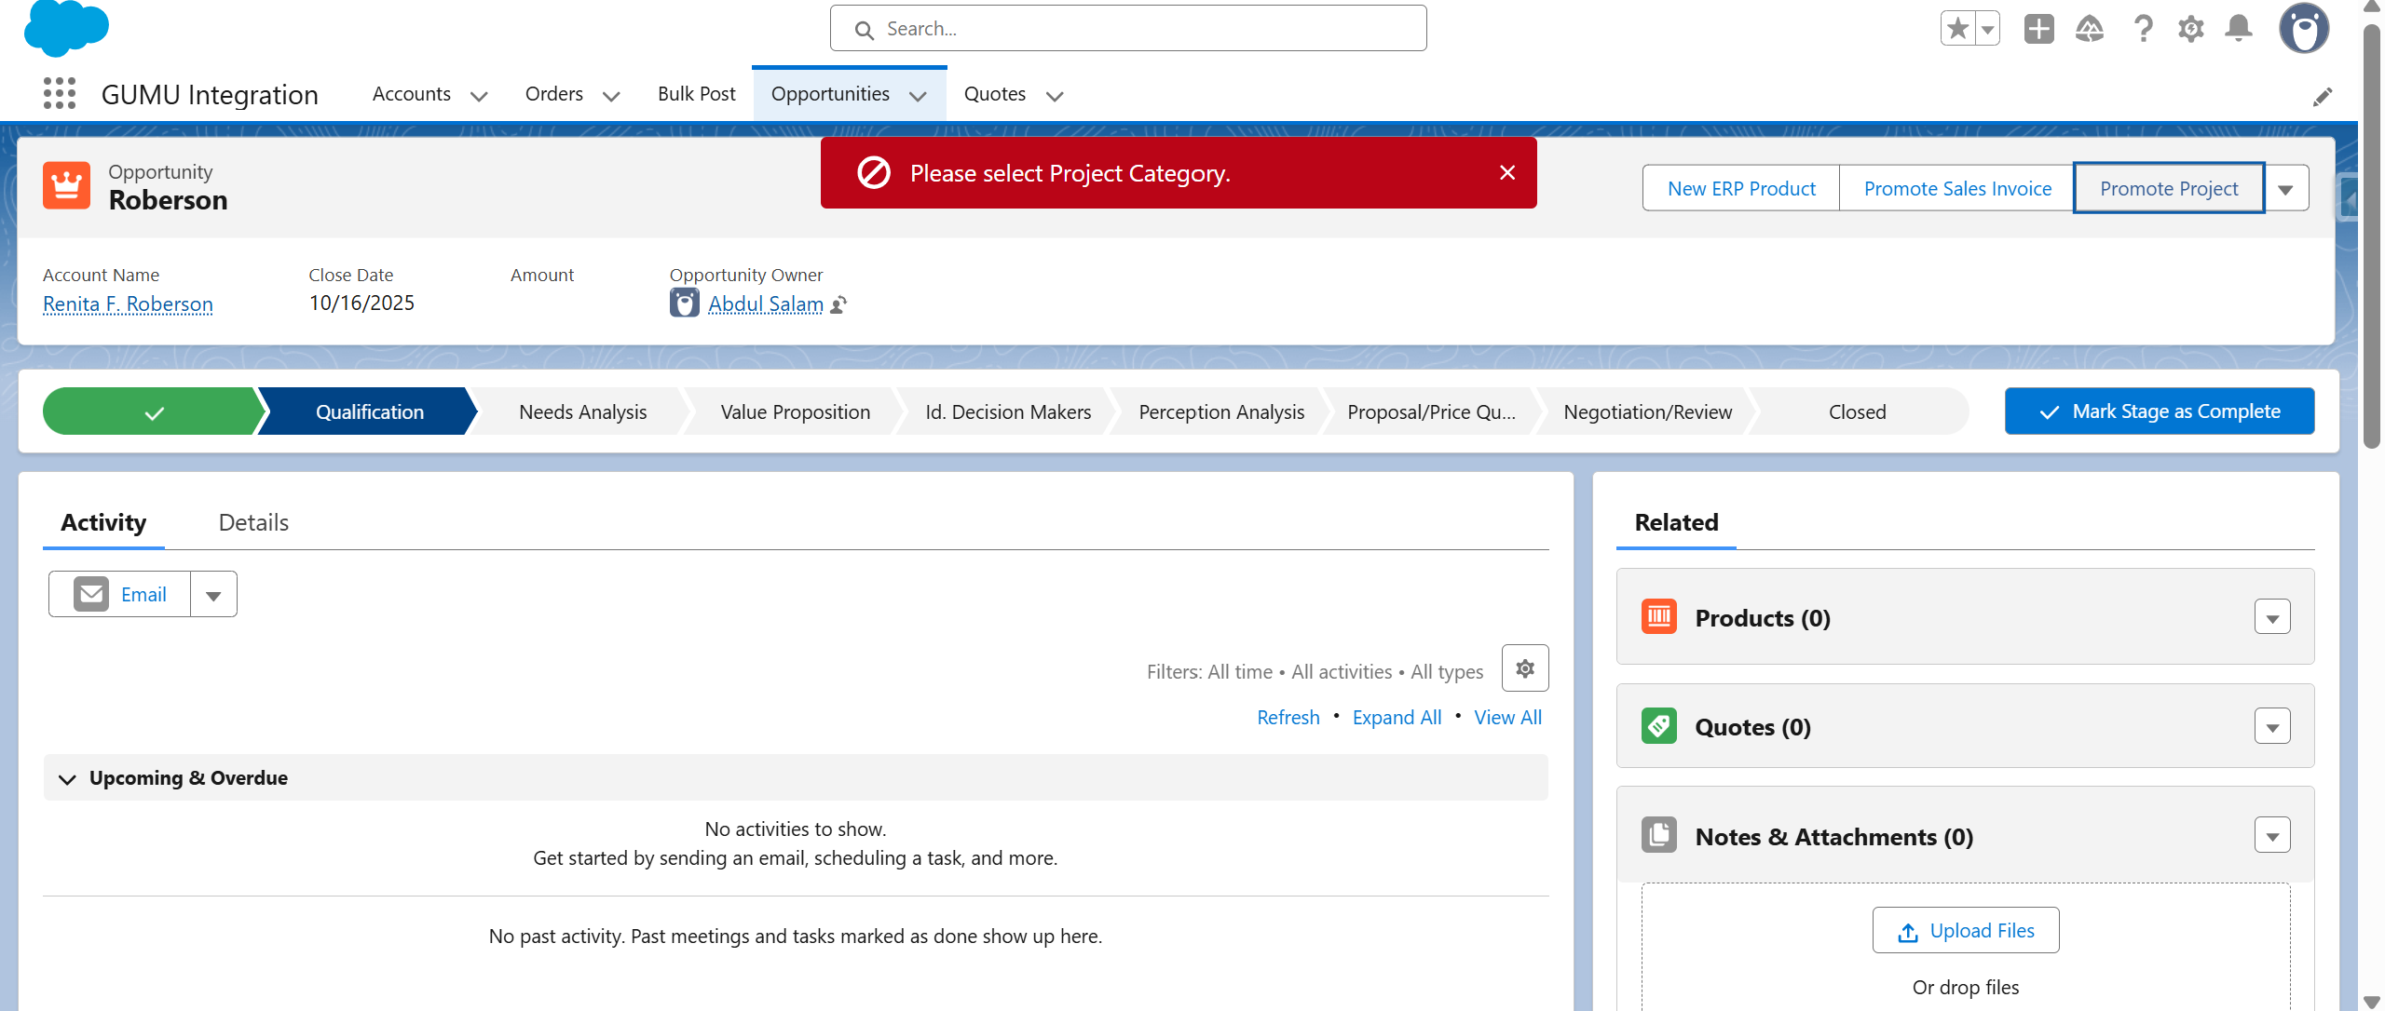2385x1011 pixels.
Task: Click Mark Stage as Complete button
Action: (2159, 411)
